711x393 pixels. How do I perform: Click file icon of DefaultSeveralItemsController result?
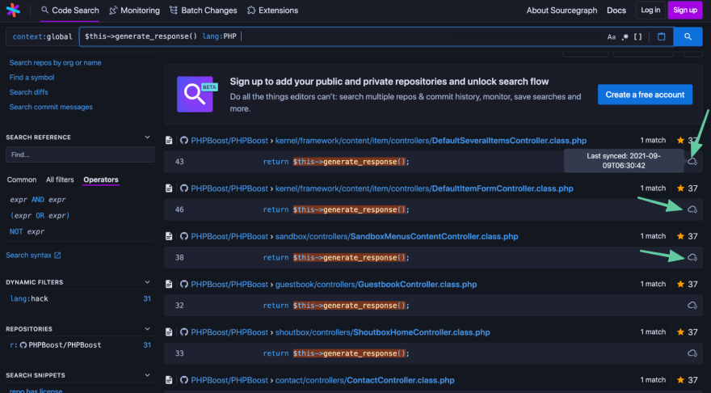[169, 140]
